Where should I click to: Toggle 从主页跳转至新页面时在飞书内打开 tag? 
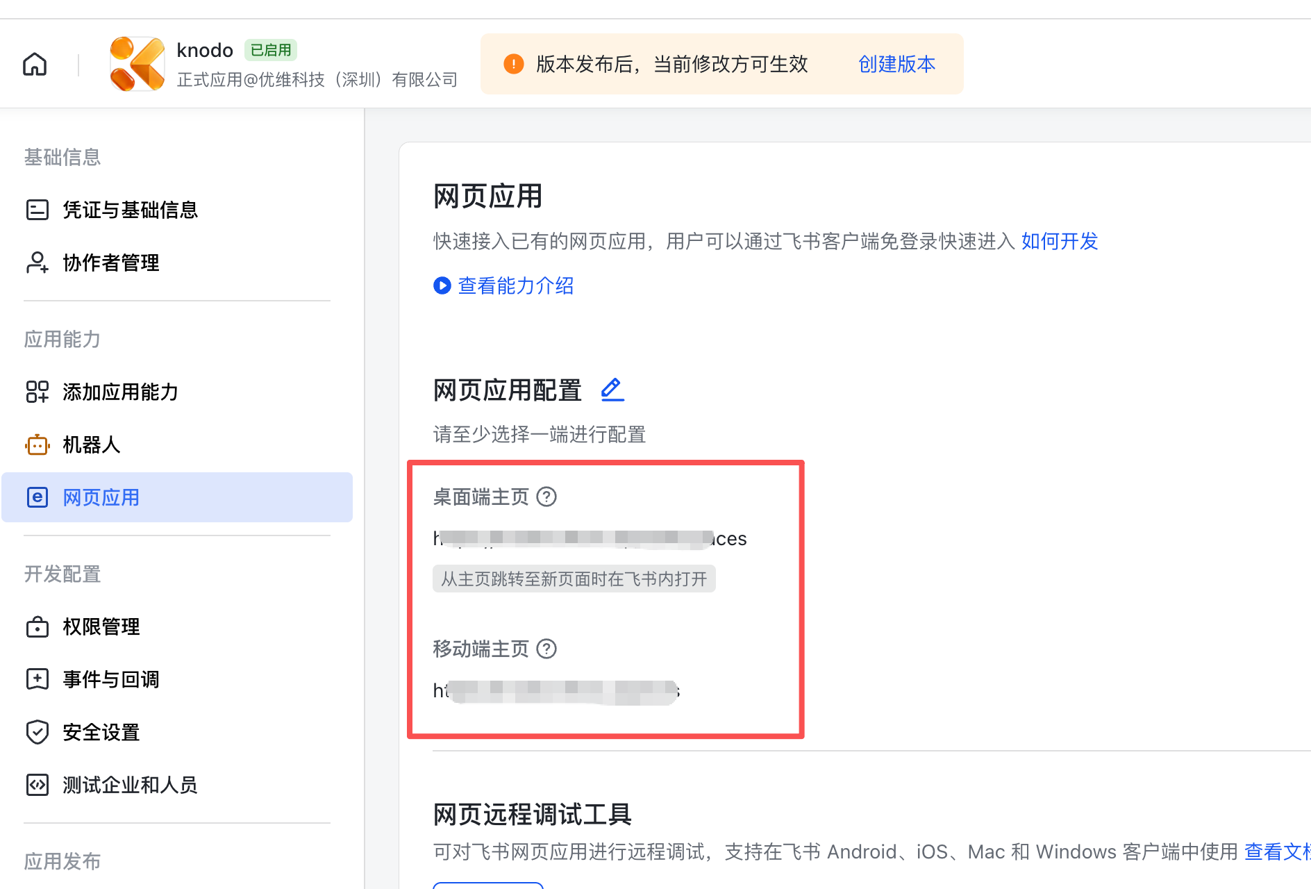tap(574, 579)
